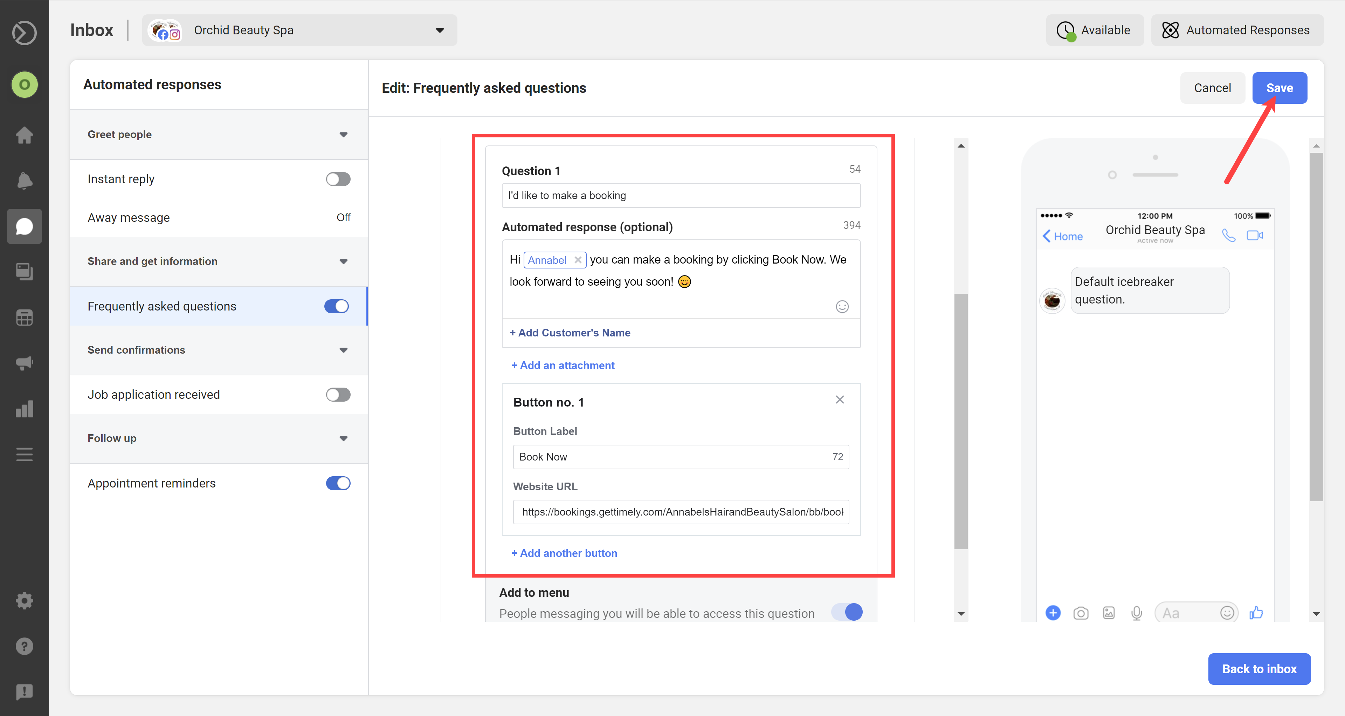Viewport: 1345px width, 716px height.
Task: Tap the blue plus icon in preview
Action: (1053, 613)
